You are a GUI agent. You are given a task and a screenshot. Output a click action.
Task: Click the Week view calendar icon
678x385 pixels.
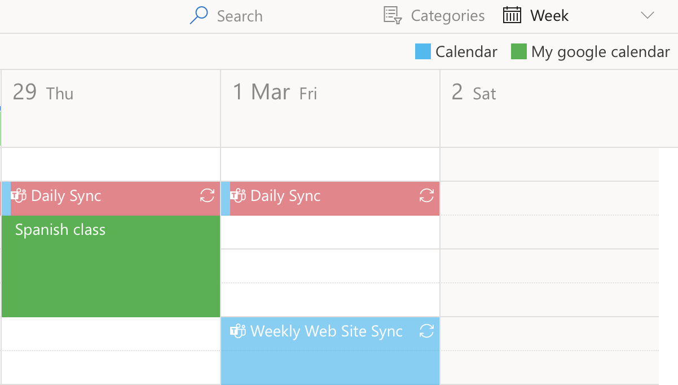(512, 15)
